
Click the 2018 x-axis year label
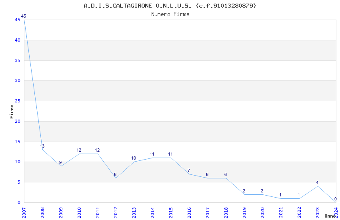point(226,212)
